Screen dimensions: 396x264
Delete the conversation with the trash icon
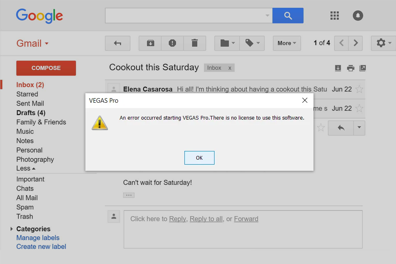click(194, 43)
